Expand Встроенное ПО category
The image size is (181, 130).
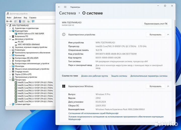pyautogui.click(x=10, y=36)
